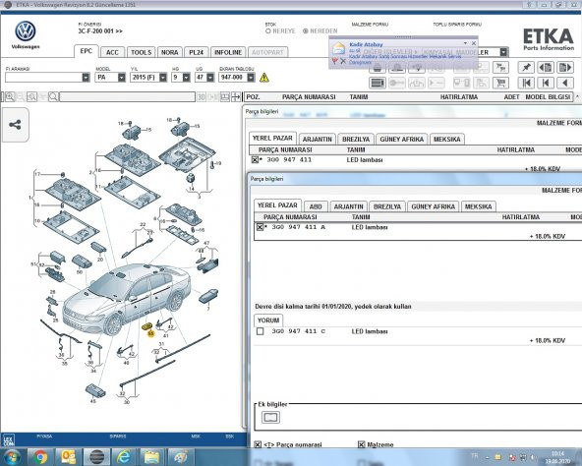Select the ABD market tab
This screenshot has height=466, width=582.
pos(316,206)
